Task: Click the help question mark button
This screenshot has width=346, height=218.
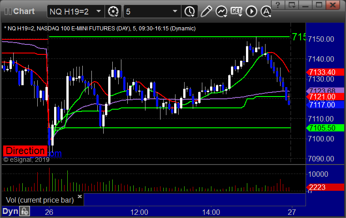Action: (278, 5)
